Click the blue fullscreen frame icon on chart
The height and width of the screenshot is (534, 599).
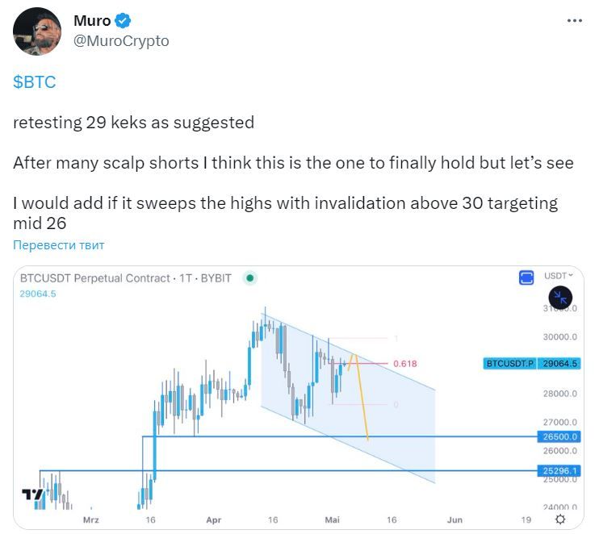[526, 278]
